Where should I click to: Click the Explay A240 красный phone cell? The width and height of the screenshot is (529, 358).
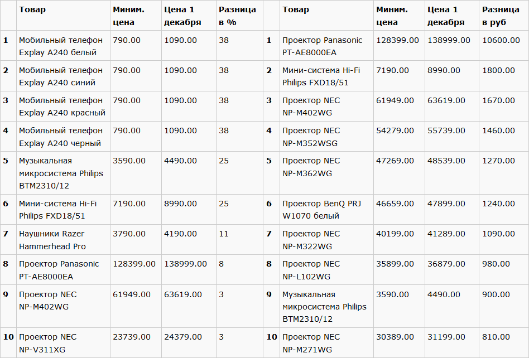62,107
